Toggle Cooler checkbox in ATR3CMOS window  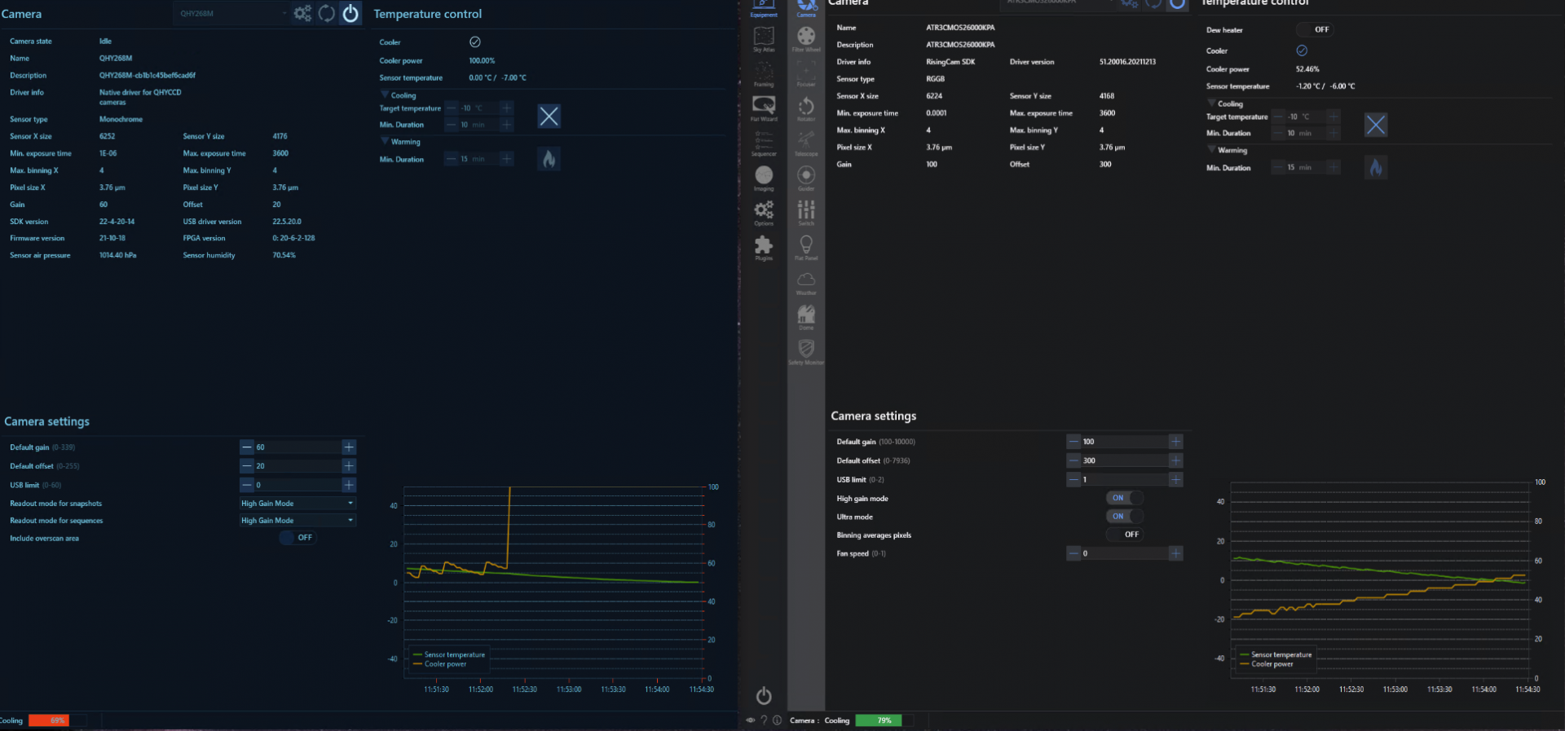1302,51
